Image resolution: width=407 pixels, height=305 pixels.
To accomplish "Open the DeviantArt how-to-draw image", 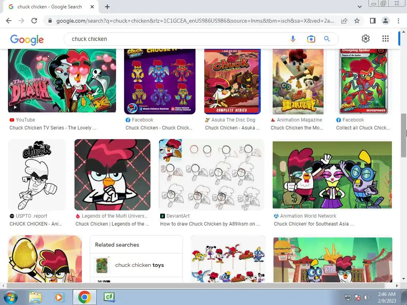I will click(x=211, y=175).
